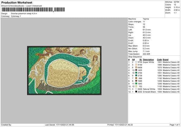181x127 pixels.
Task: Click the Width value '4.80 in'
Action: (176, 10)
